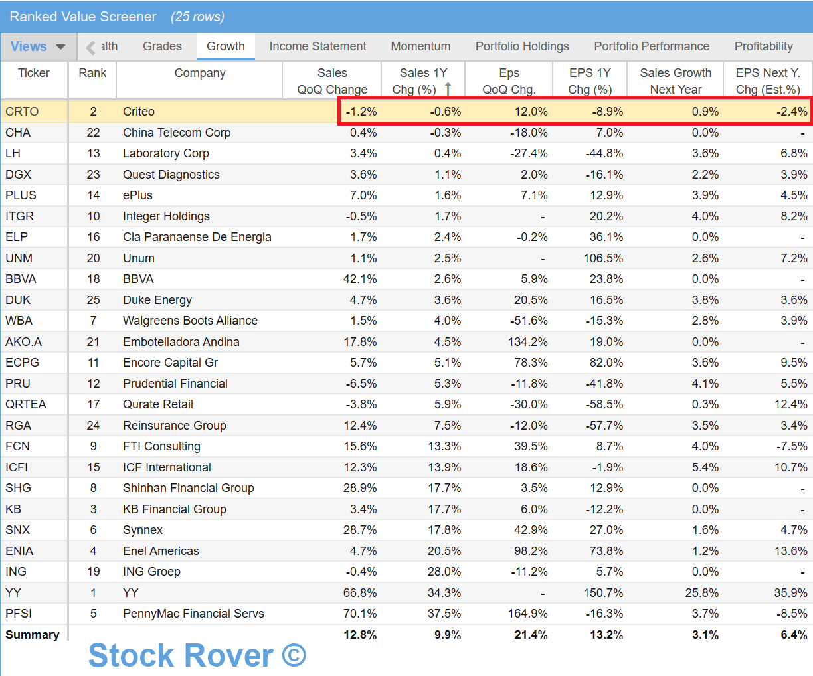Click the PFSI ticker
The image size is (813, 676).
pyautogui.click(x=19, y=614)
